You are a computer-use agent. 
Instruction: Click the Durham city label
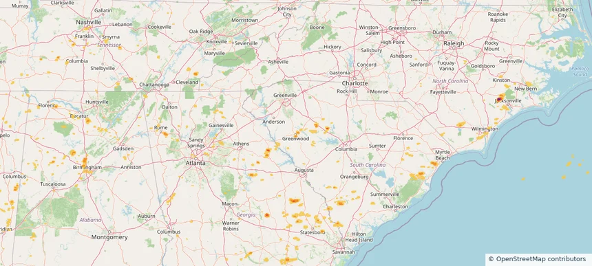(x=442, y=32)
